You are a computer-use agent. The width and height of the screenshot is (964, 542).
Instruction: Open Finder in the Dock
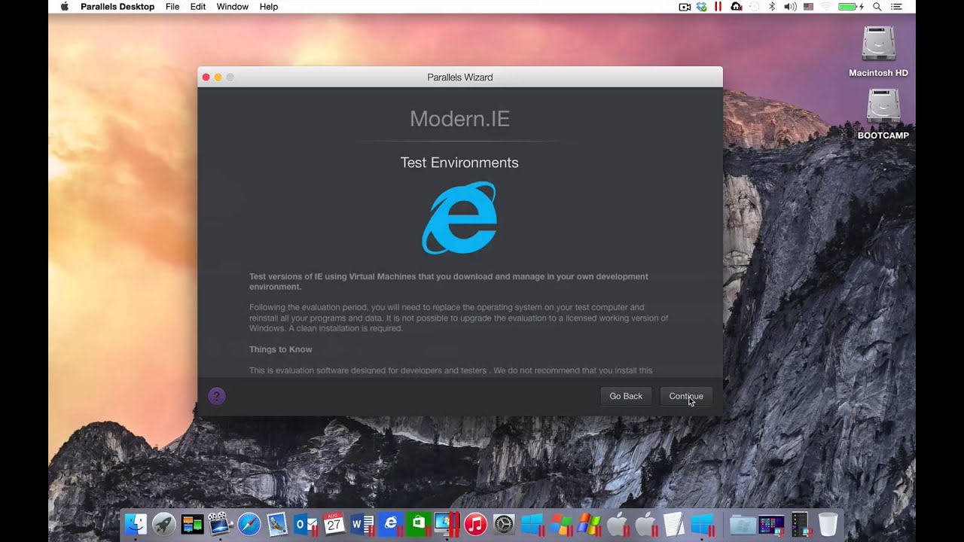point(136,524)
